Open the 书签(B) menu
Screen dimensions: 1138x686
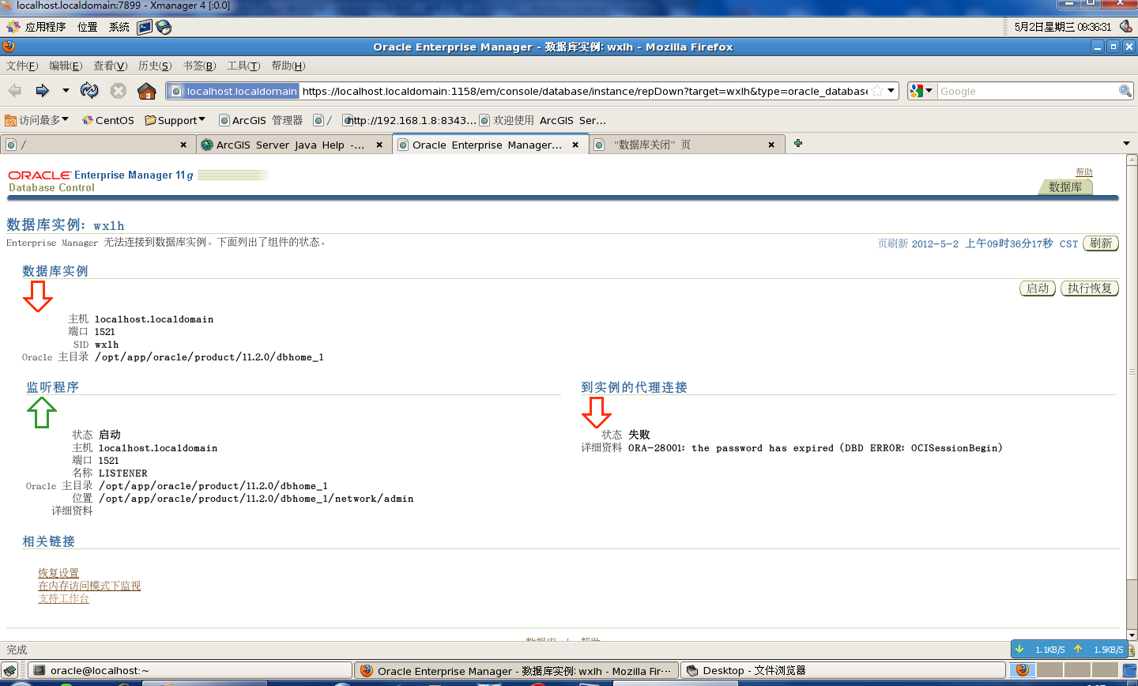tap(199, 66)
